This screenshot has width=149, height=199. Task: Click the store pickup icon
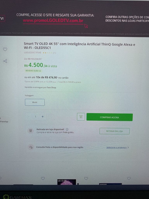[31, 131]
